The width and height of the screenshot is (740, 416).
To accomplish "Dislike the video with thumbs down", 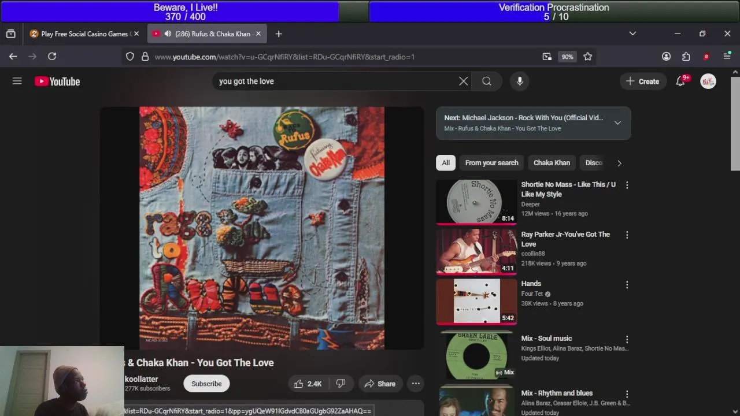I will (341, 384).
